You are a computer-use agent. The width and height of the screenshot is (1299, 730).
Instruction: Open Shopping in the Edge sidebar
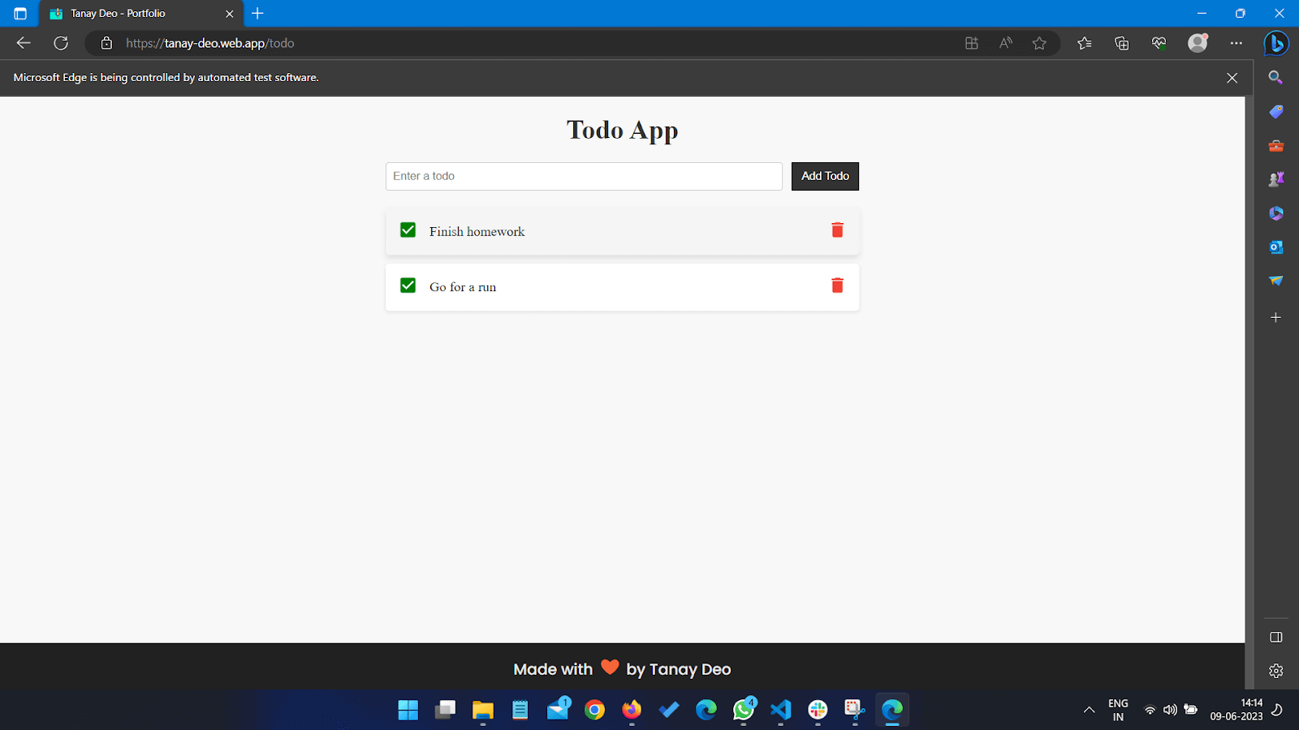(1275, 111)
